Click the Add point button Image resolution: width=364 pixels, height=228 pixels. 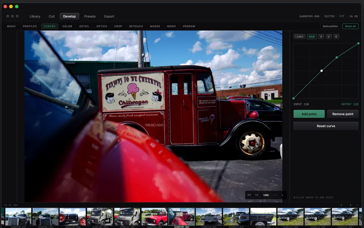[309, 114]
